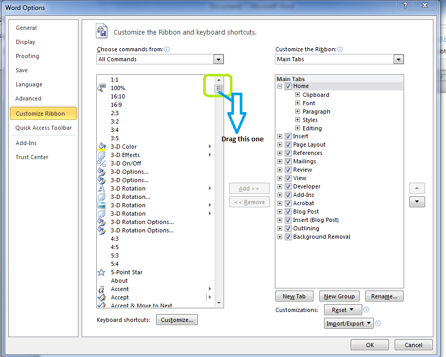Screen dimensions: 446x357
Task: Open the info tooltip beside Choose commands from
Action: [x=166, y=49]
